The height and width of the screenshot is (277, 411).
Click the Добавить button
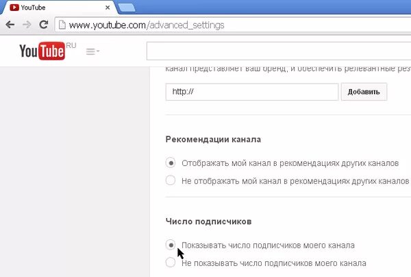click(x=364, y=92)
